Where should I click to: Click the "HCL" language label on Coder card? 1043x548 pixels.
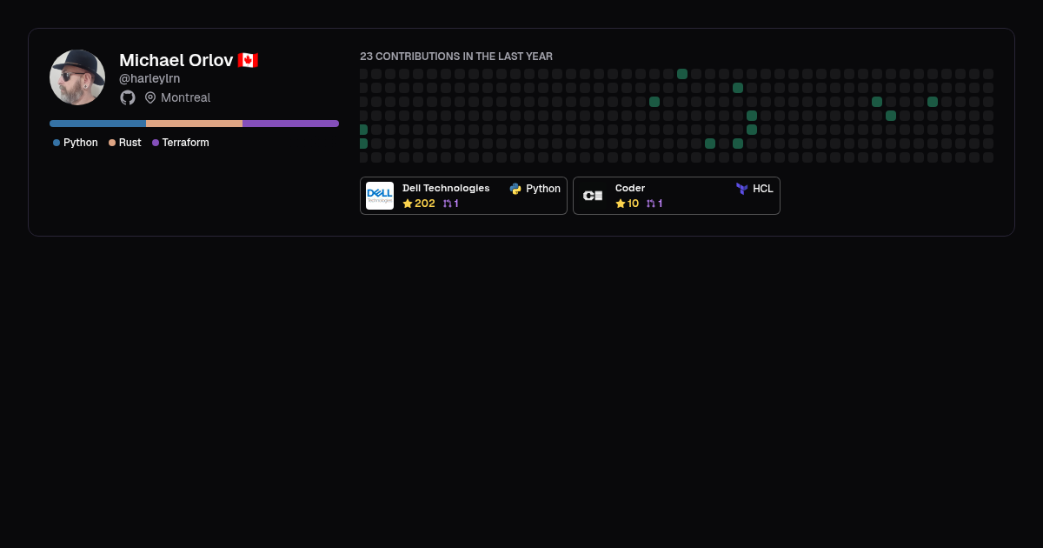[763, 189]
